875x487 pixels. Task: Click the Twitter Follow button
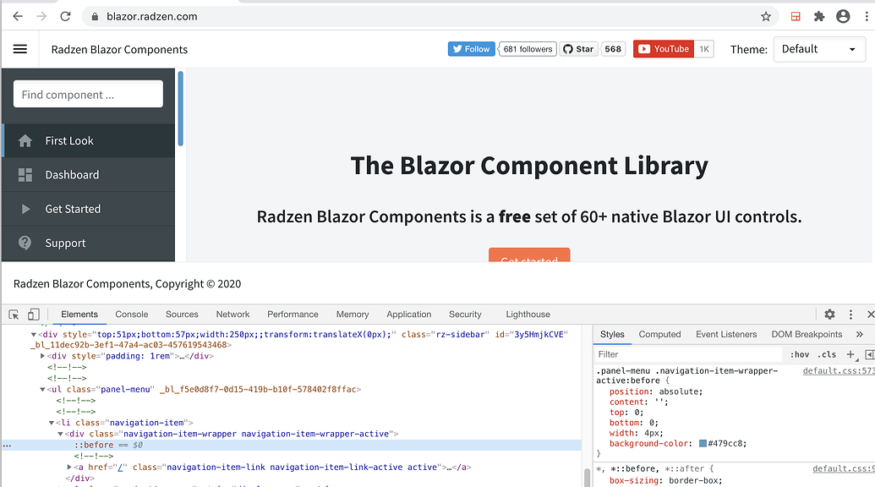(472, 49)
